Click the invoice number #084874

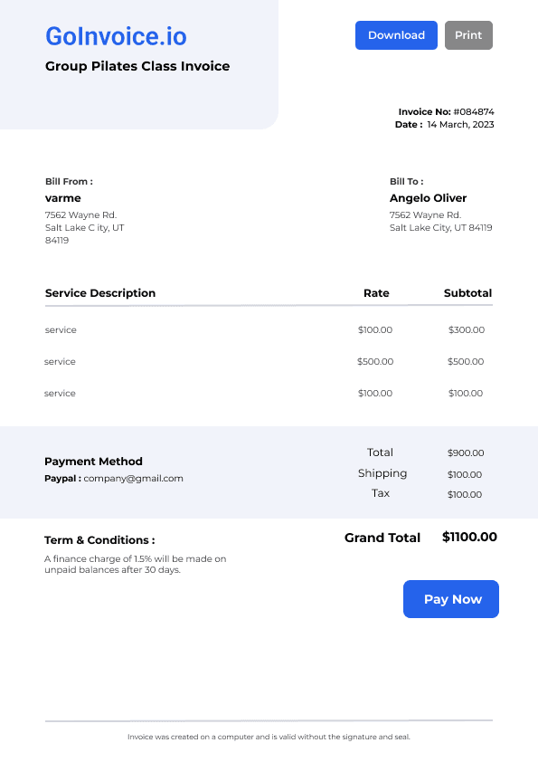pos(474,112)
